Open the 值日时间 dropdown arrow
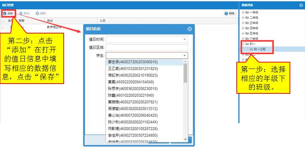The image size is (305, 148). point(185,39)
